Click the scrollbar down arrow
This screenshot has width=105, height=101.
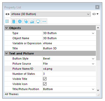tap(98, 90)
